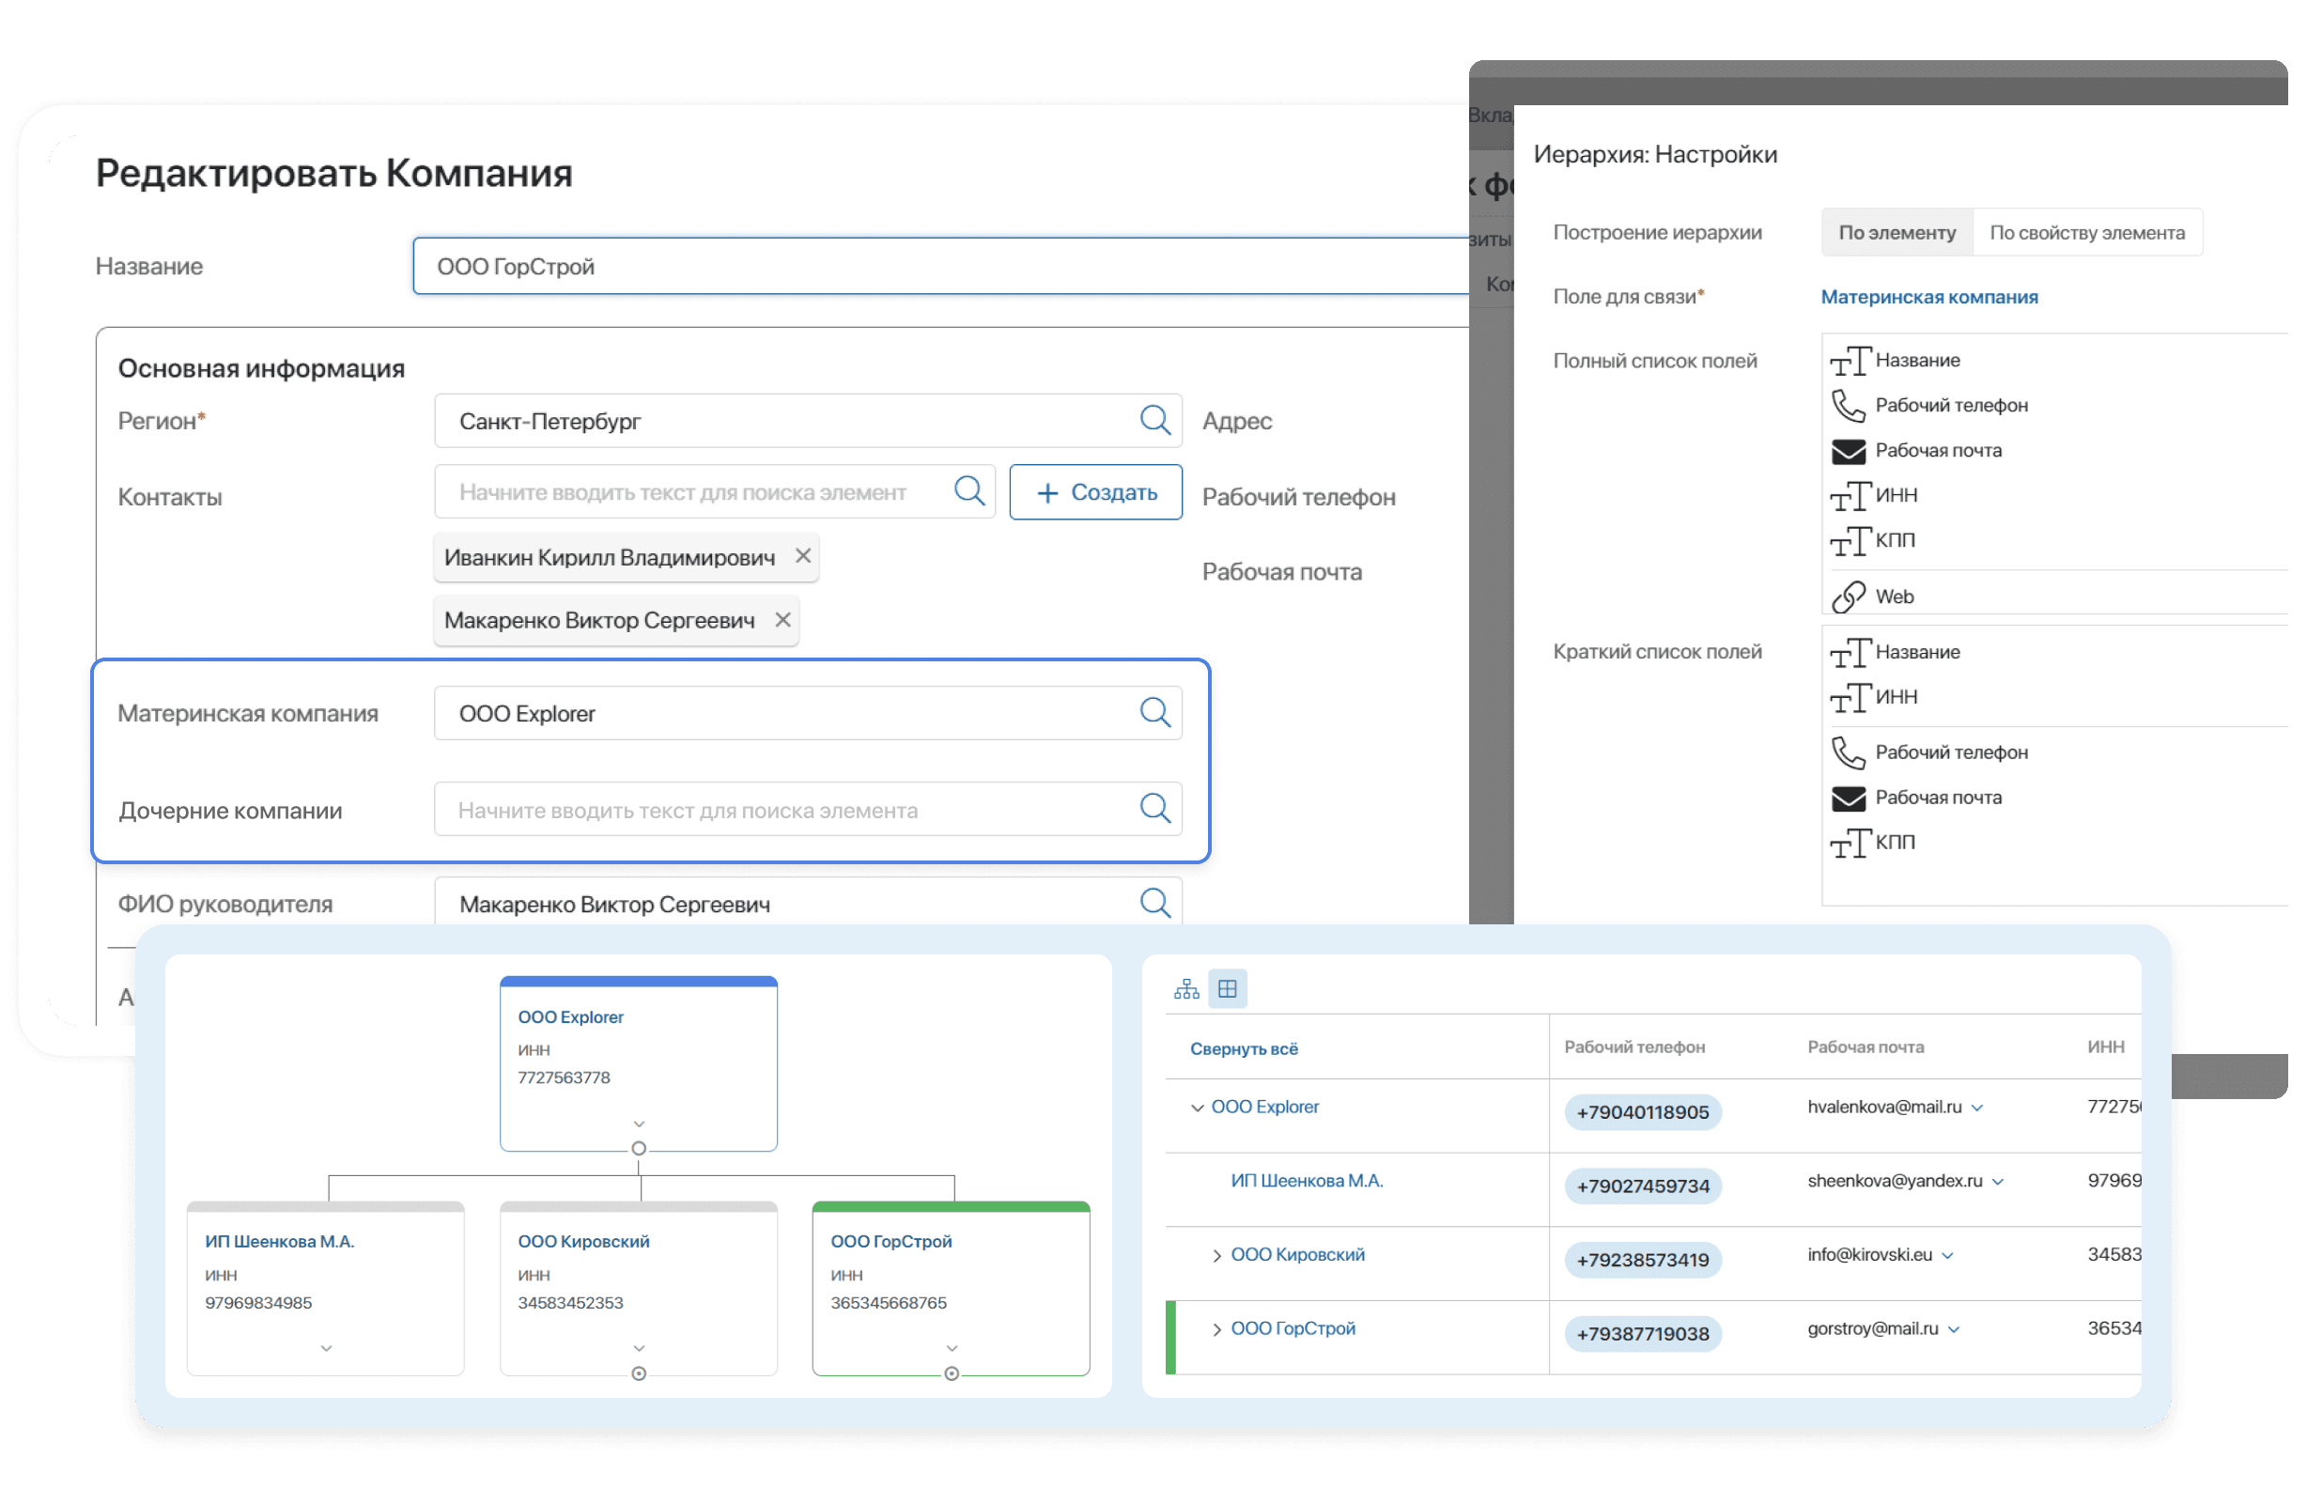Image resolution: width=2307 pixels, height=1488 pixels.
Task: Click search icon in Дочерние компании field
Action: pos(1154,809)
